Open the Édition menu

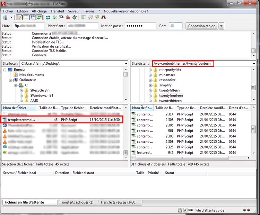23,11
